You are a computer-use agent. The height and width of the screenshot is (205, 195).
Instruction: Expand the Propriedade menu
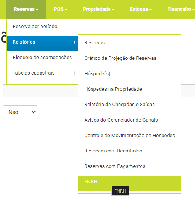click(x=98, y=9)
